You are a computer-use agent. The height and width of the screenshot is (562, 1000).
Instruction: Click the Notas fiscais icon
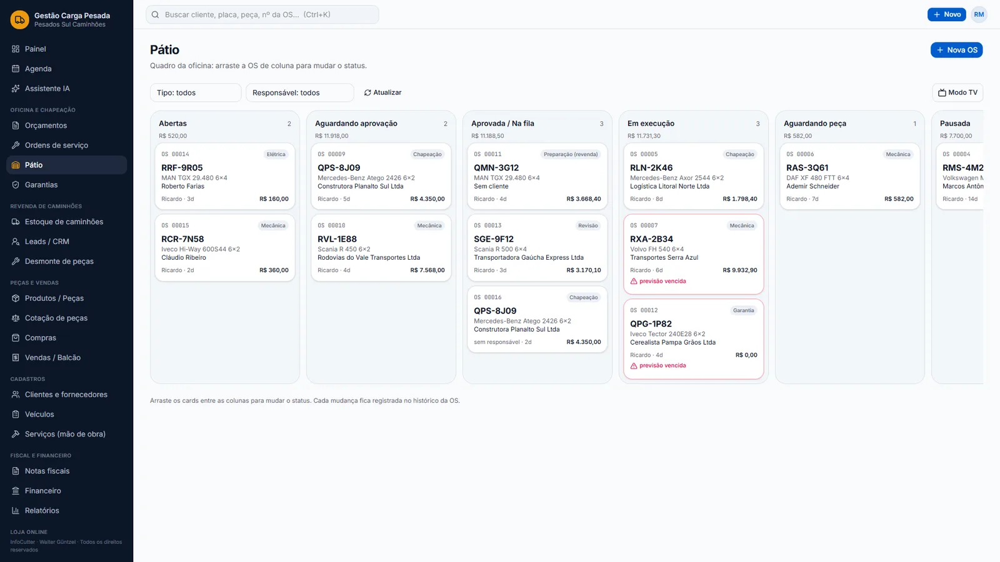click(x=16, y=471)
